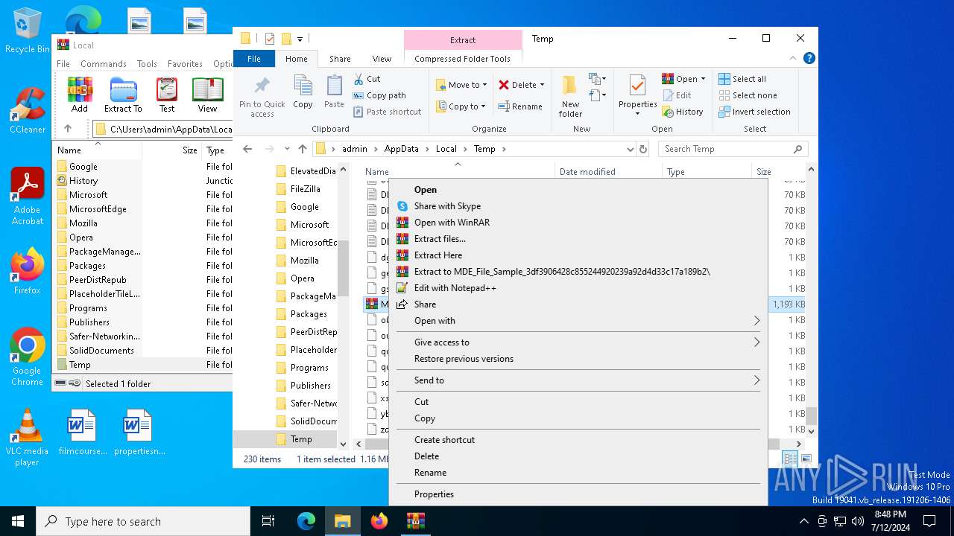
Task: Open the Compressed Folder Tools tab
Action: point(462,59)
